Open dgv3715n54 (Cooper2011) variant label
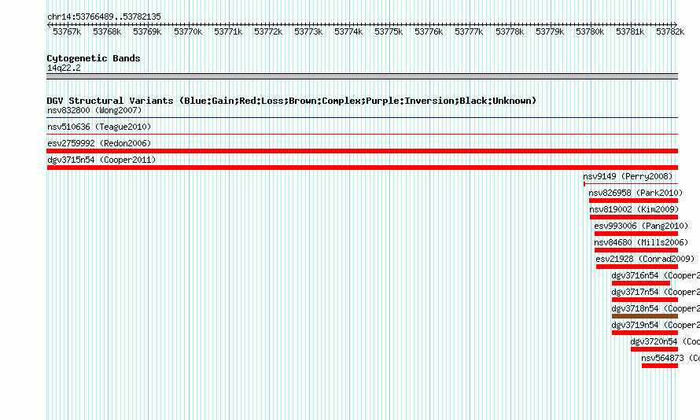 pyautogui.click(x=101, y=160)
